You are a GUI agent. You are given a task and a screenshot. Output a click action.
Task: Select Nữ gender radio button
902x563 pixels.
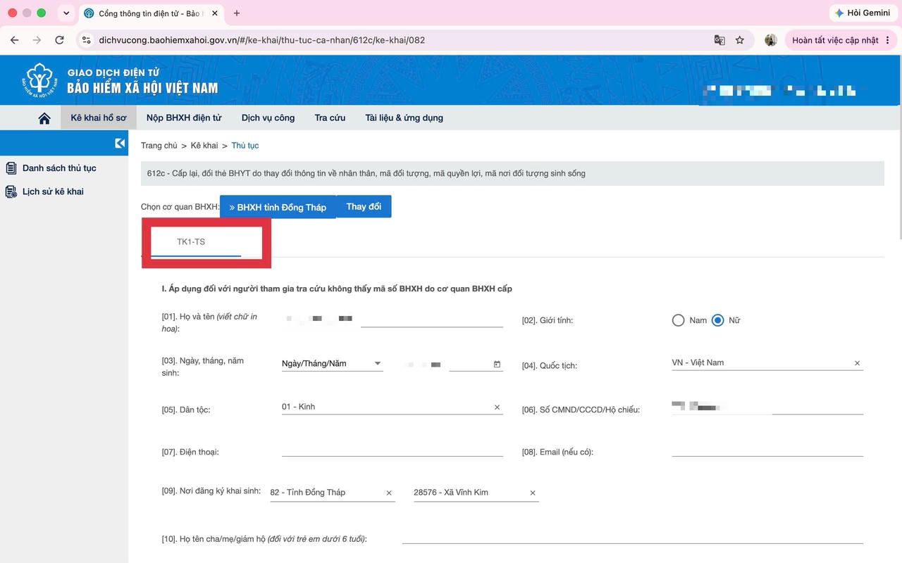pos(718,320)
